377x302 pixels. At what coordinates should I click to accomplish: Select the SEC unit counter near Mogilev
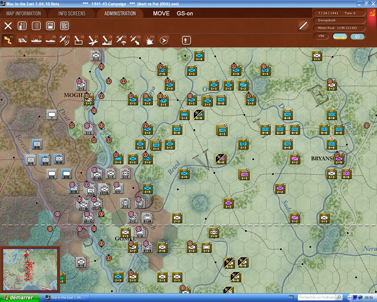[89, 129]
